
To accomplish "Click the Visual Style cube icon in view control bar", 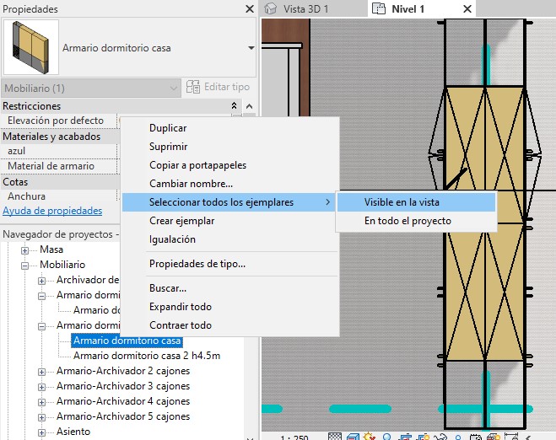I will click(352, 436).
